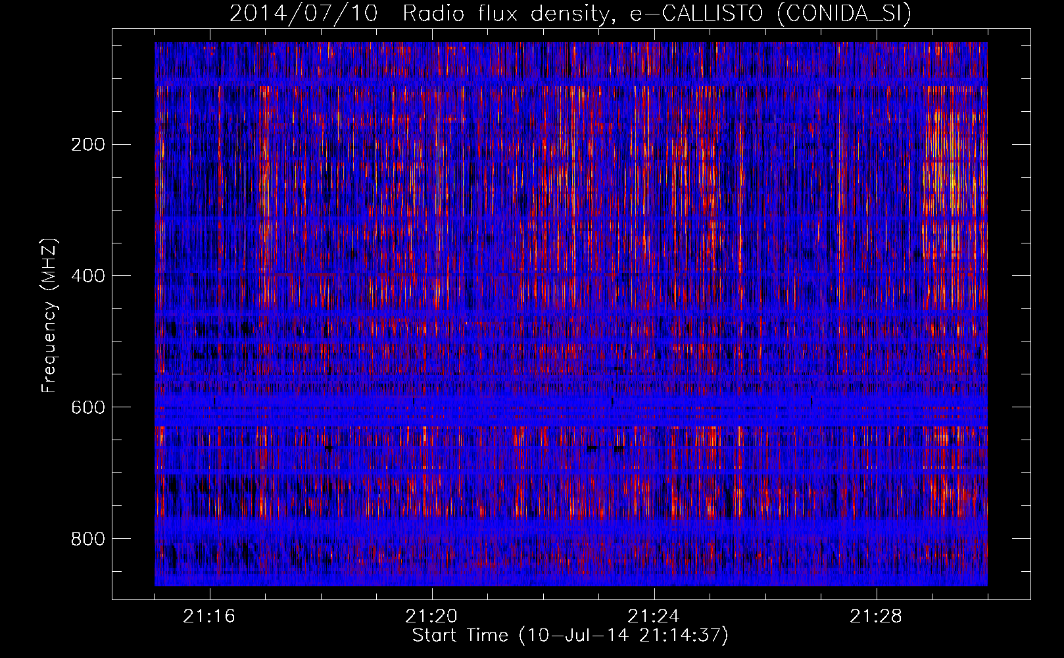Click the 21:20 time tick label
Image resolution: width=1064 pixels, height=658 pixels.
point(431,617)
